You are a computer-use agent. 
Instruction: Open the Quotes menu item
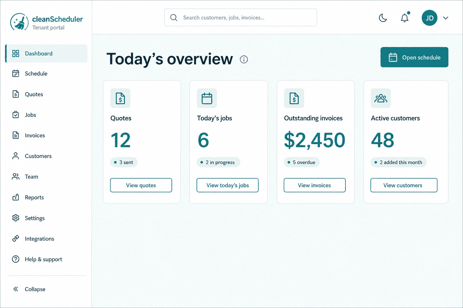tap(46, 94)
